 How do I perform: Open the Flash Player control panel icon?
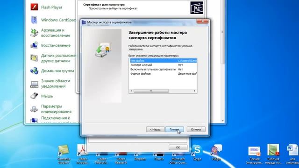pyautogui.click(x=34, y=7)
